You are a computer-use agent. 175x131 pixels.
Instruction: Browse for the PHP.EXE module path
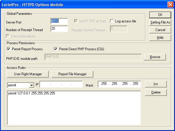point(155,57)
